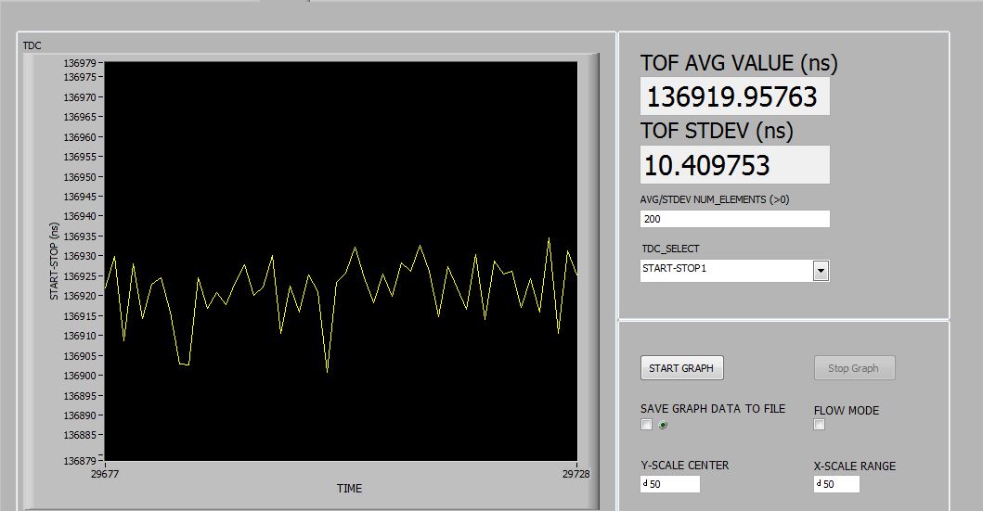Edit the AVG/STDEV NUM_ELEMENTS field showing 200
The width and height of the screenshot is (983, 511).
pyautogui.click(x=735, y=219)
